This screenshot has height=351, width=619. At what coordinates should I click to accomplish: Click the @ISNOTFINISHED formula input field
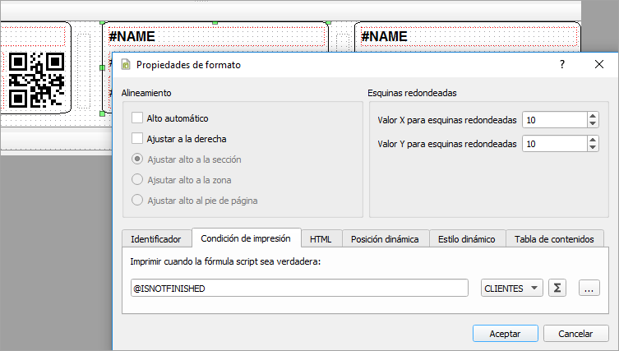tap(299, 289)
